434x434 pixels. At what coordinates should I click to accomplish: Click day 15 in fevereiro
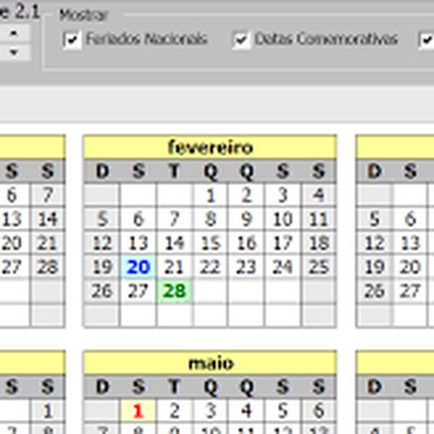click(x=210, y=243)
